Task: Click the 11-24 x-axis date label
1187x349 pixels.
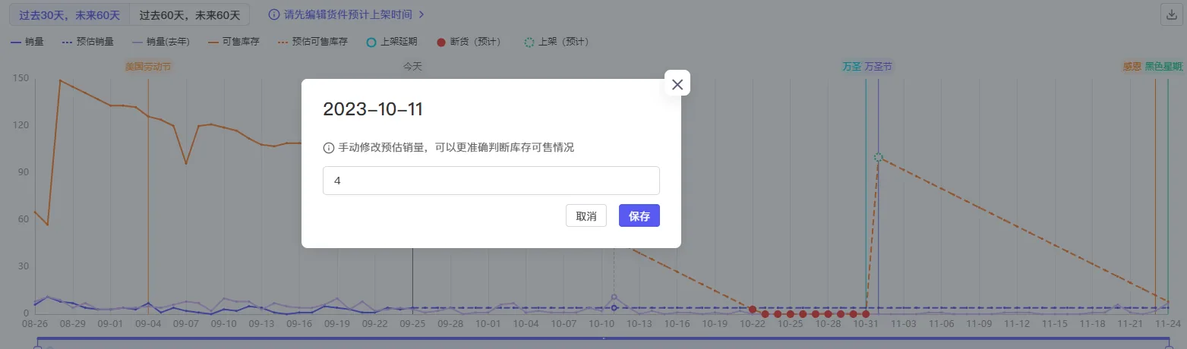Action: point(1169,324)
